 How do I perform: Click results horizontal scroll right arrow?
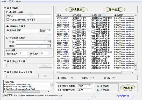(133, 72)
